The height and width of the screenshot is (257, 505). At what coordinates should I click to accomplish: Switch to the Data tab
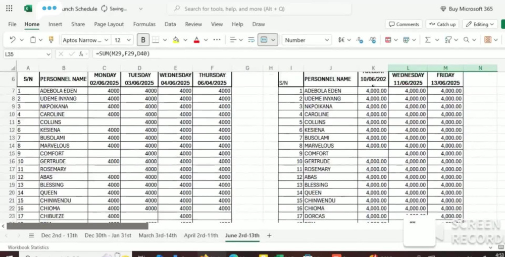170,24
